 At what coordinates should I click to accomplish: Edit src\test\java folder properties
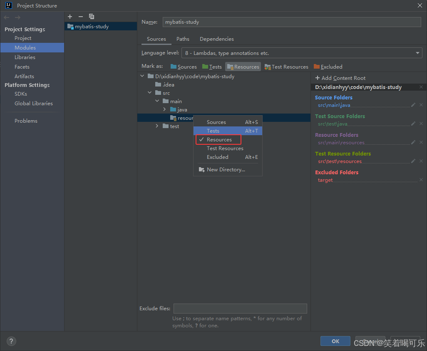[x=413, y=124]
